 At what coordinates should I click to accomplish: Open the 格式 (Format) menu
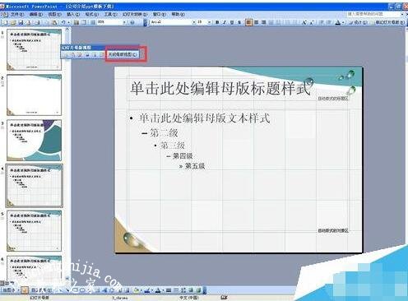pyautogui.click(x=91, y=14)
